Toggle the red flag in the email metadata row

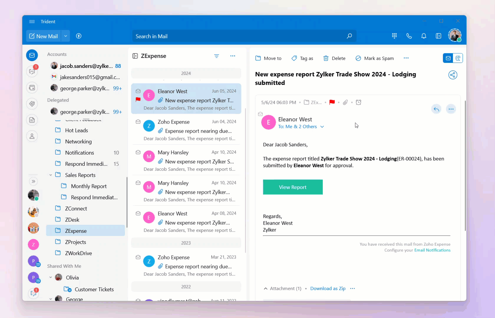(x=332, y=102)
